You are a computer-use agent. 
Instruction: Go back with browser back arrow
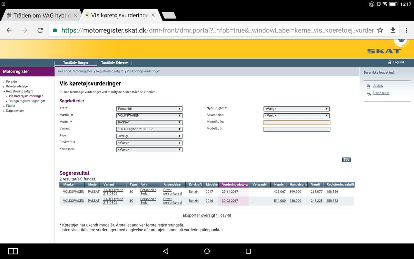click(x=9, y=30)
